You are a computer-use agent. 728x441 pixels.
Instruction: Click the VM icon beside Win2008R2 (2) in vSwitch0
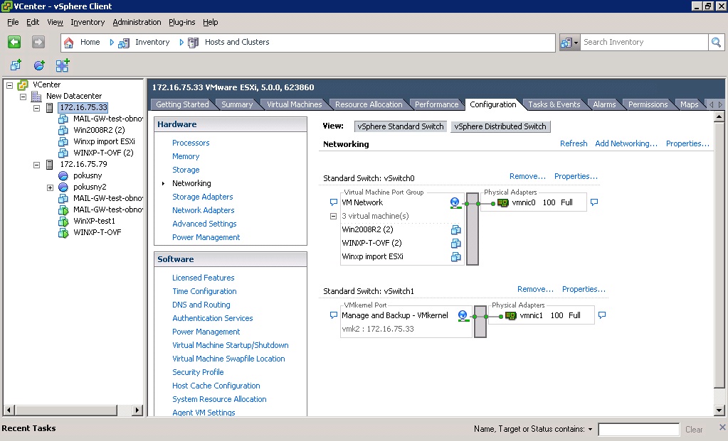click(456, 230)
